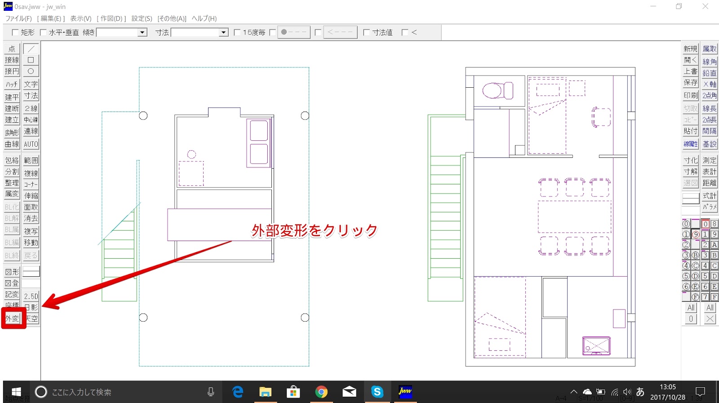Open the 寸法 length dropdown
The width and height of the screenshot is (719, 403).
point(224,32)
